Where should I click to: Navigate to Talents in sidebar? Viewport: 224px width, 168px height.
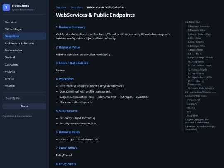click(24, 78)
